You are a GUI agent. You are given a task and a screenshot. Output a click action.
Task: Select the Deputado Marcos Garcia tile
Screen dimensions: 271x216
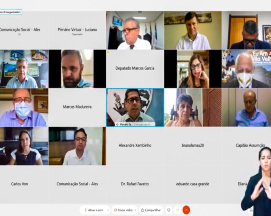pos(135,69)
